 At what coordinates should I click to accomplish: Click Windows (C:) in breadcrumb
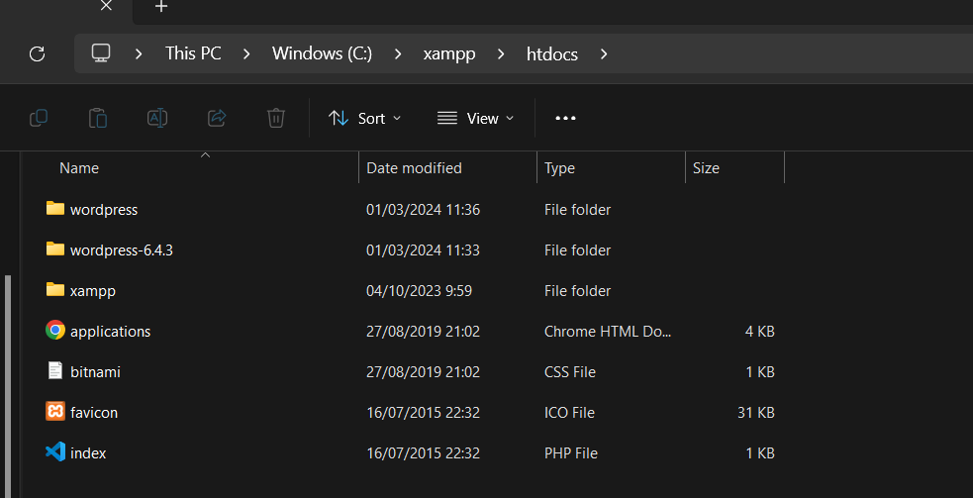coord(322,54)
